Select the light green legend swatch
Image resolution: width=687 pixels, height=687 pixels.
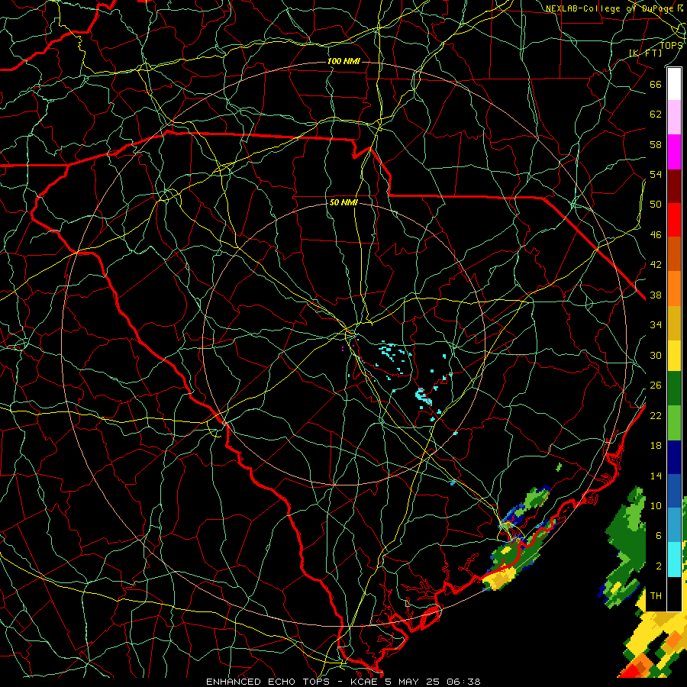pos(674,423)
